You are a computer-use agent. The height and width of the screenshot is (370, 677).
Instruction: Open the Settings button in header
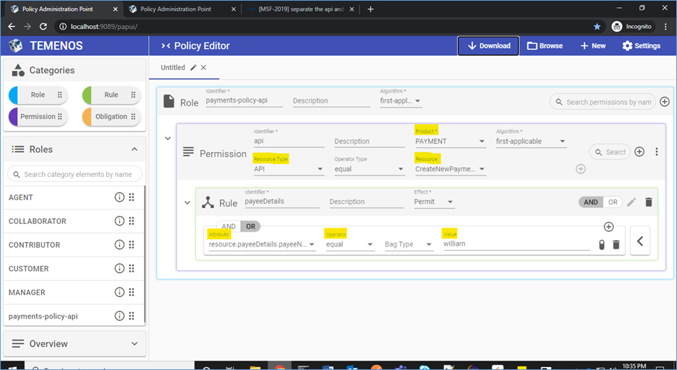pyautogui.click(x=641, y=46)
